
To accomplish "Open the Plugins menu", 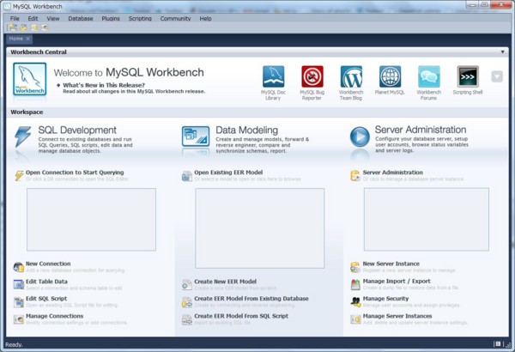I will 111,18.
